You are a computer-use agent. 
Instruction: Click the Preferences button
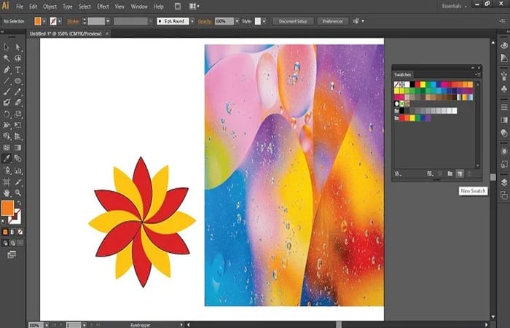[x=332, y=21]
